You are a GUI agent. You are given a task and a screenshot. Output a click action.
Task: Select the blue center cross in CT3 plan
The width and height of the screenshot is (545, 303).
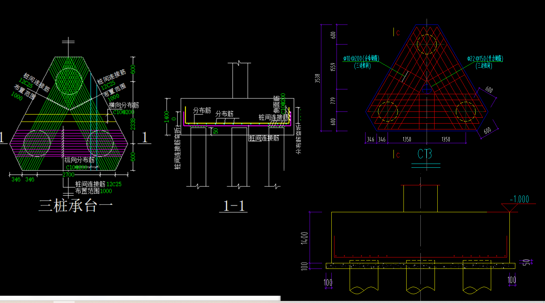(427, 89)
